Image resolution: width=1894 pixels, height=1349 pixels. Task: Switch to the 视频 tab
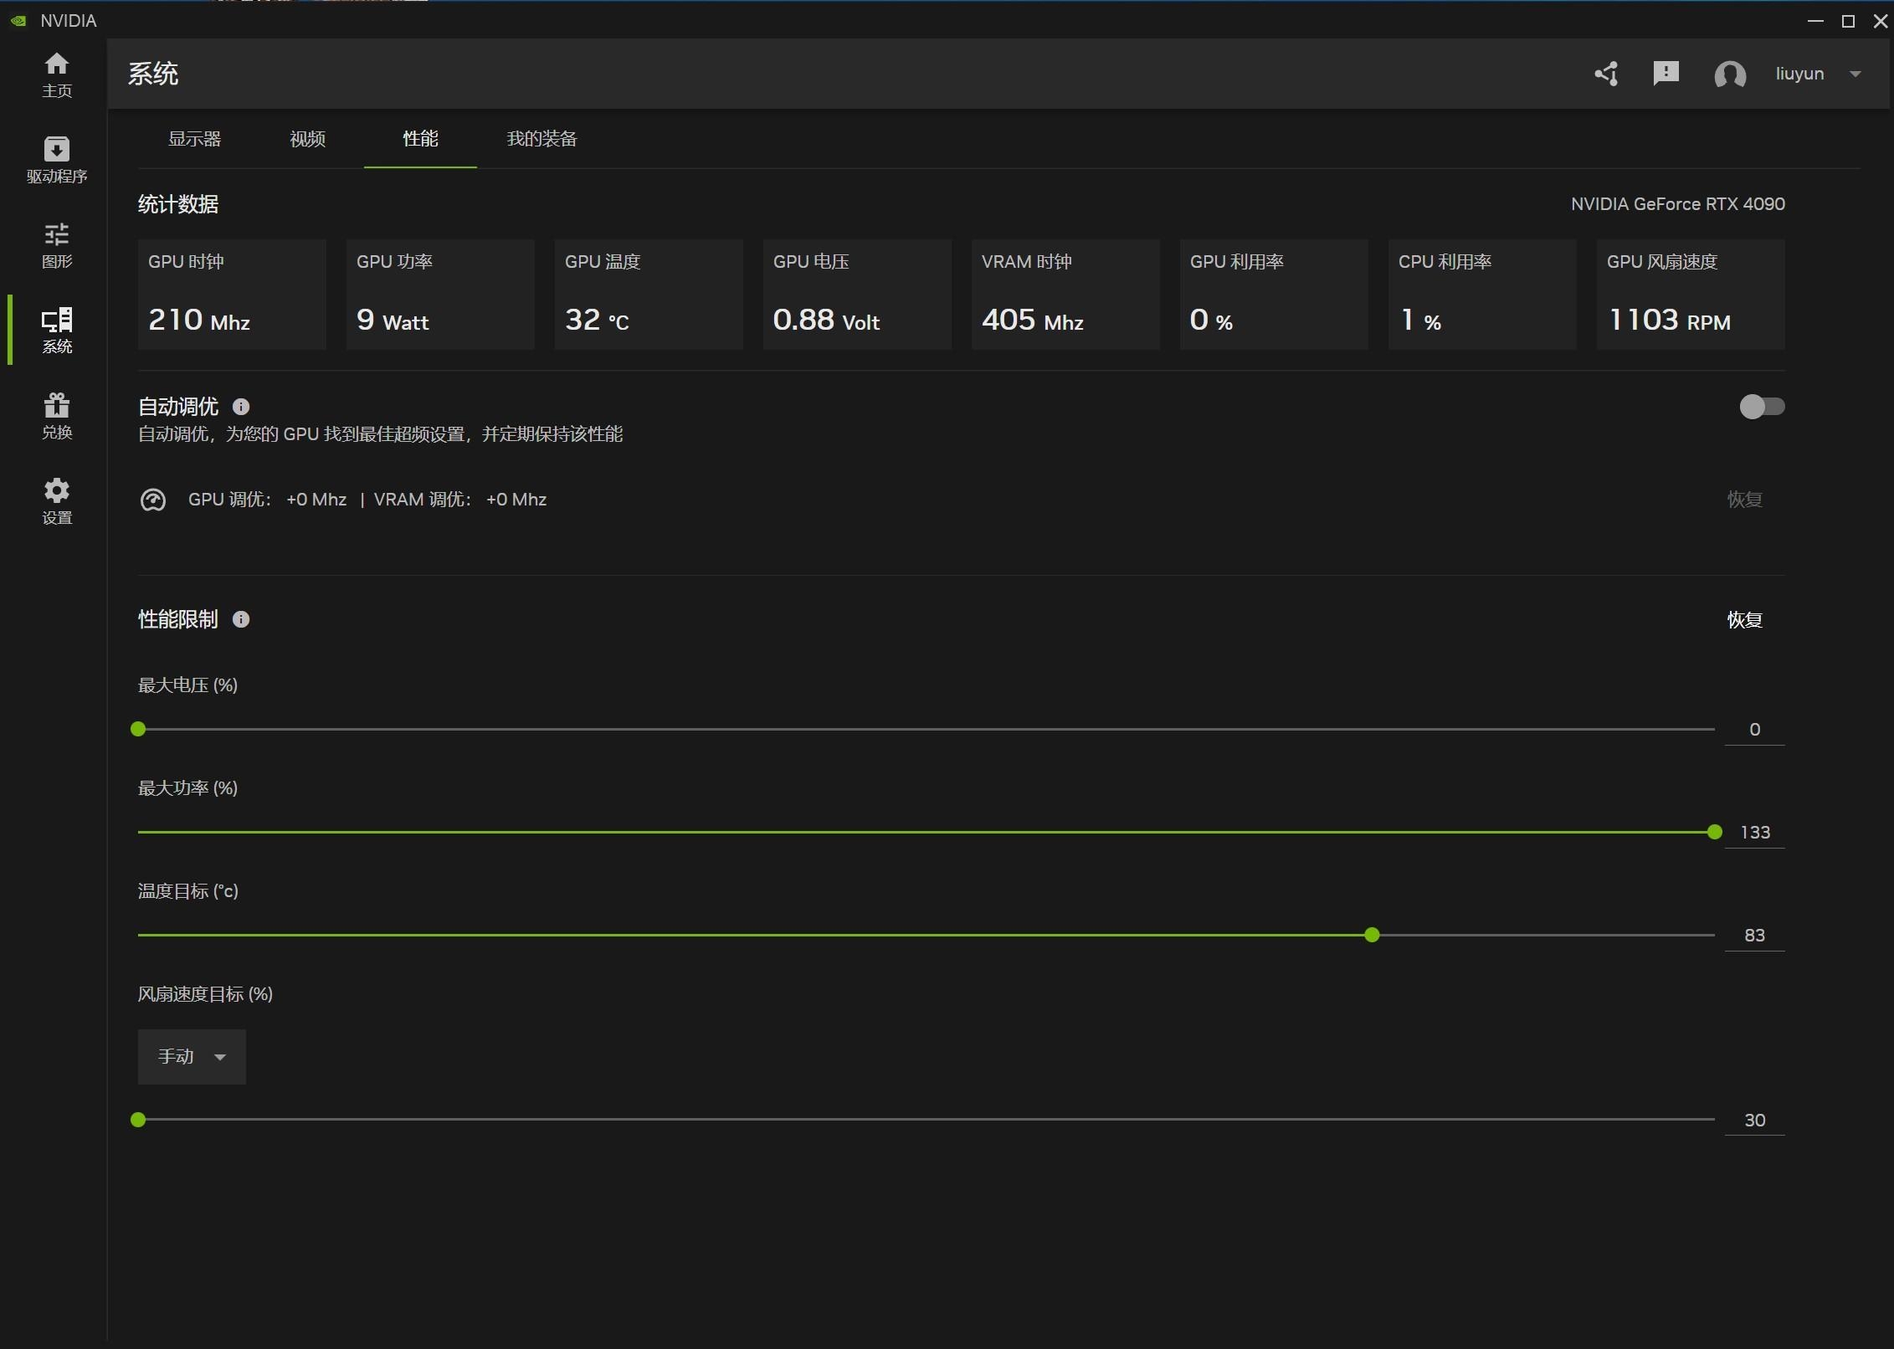point(308,139)
